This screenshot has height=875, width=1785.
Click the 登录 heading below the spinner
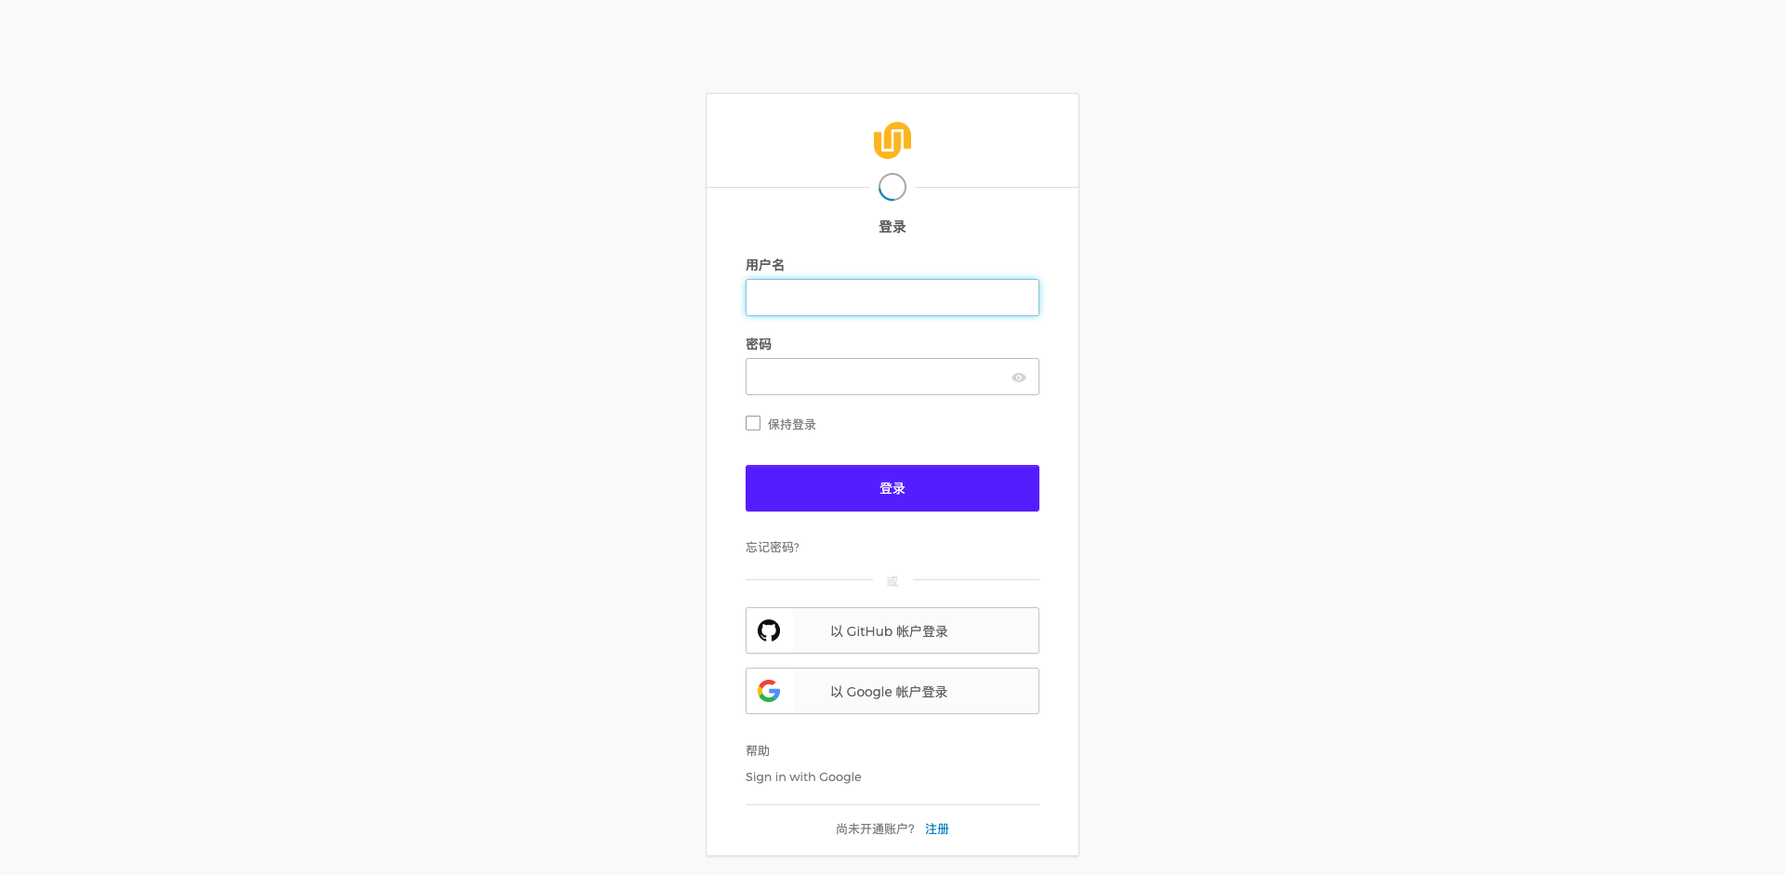pyautogui.click(x=892, y=227)
